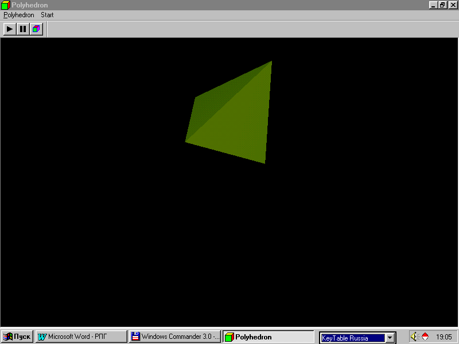Click the green polyhedron in the viewport
The height and width of the screenshot is (344, 459).
[x=234, y=117]
